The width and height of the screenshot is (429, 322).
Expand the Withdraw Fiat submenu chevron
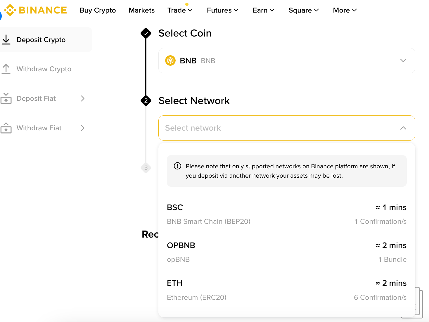point(83,128)
